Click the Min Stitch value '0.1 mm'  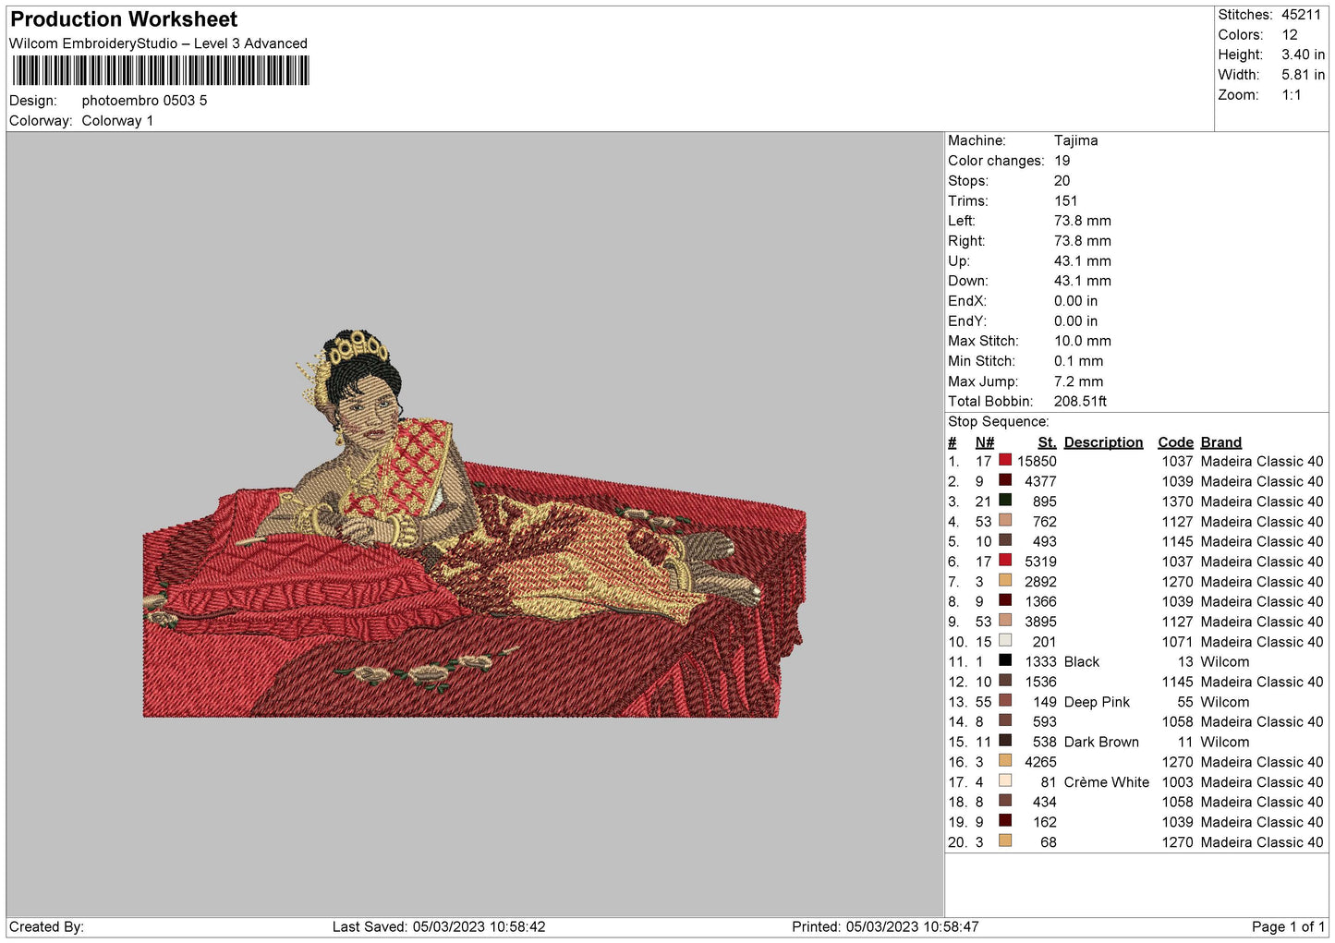coord(1079,361)
